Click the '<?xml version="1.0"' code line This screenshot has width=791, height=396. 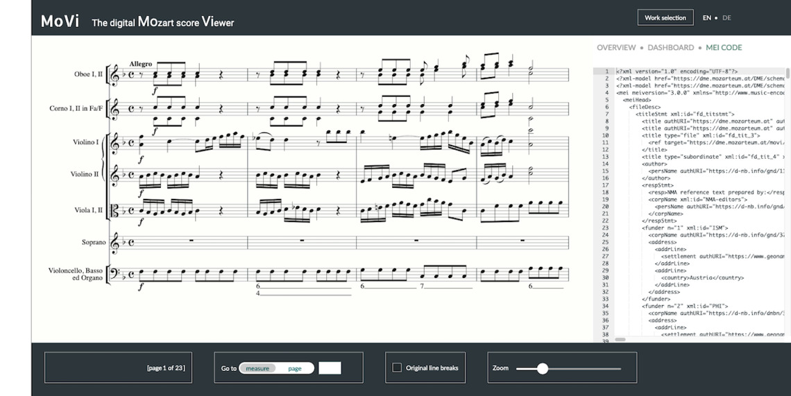point(677,71)
